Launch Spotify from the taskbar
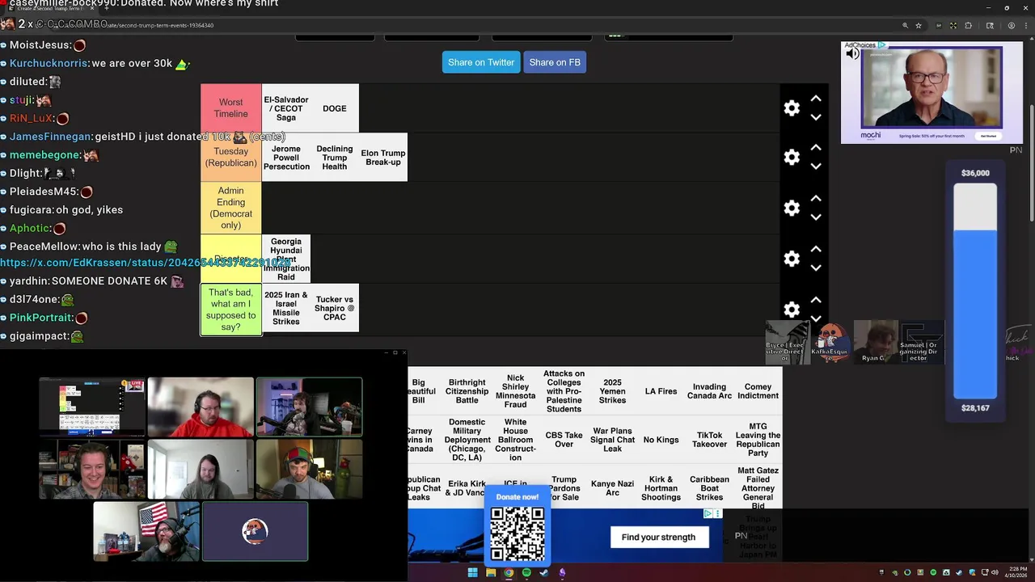Screen dimensions: 1035x582 click(x=526, y=572)
